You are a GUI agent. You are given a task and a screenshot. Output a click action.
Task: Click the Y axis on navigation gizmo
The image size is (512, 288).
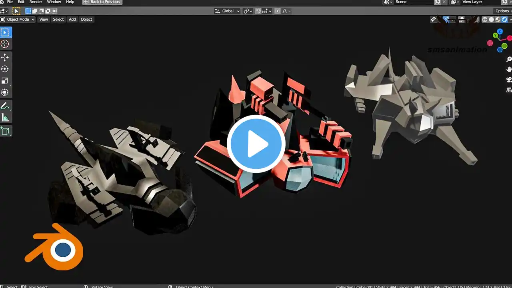coord(496,36)
